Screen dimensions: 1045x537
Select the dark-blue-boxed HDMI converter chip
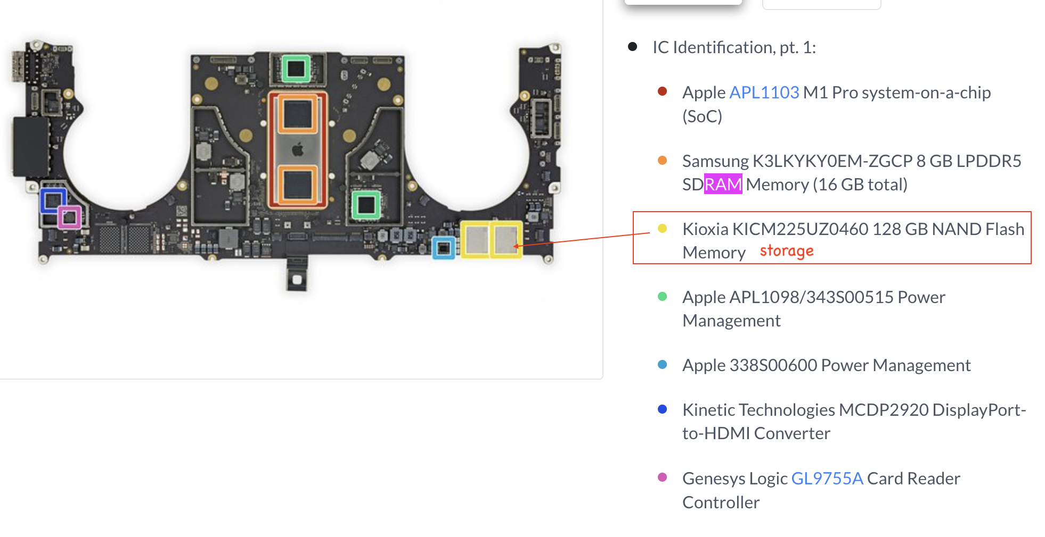52,200
